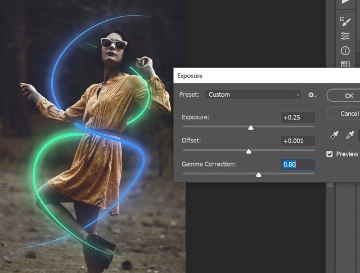Cancel the Exposure dialog
This screenshot has height=273, width=360.
tap(344, 113)
